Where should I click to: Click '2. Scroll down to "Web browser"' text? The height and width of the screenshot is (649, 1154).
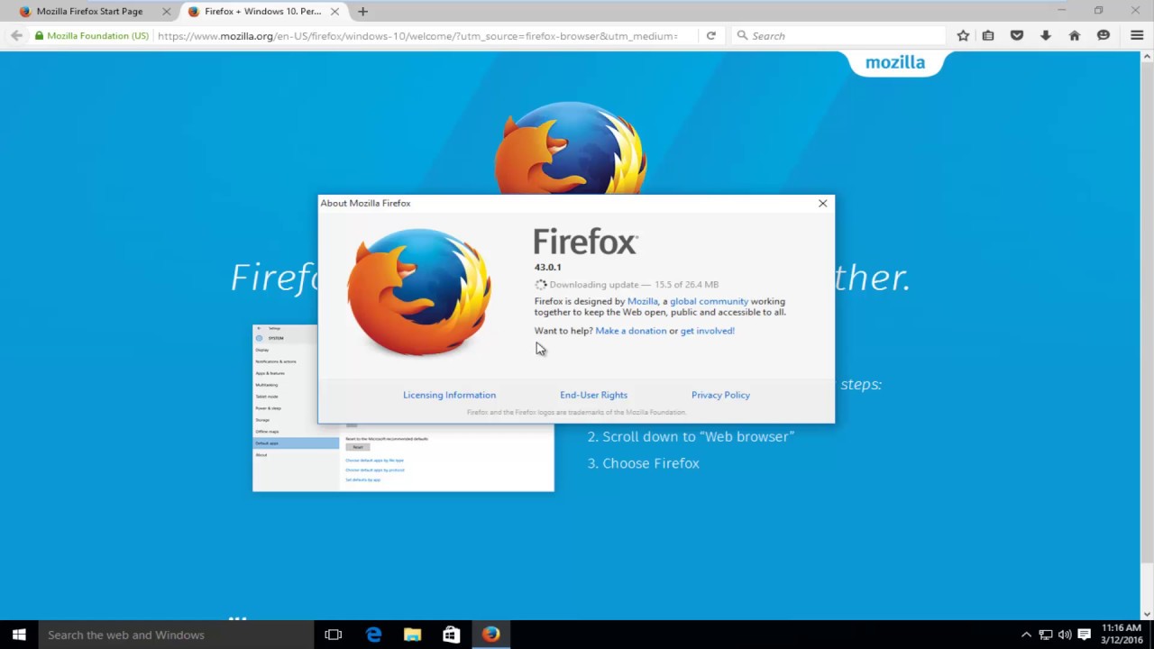[x=691, y=436]
